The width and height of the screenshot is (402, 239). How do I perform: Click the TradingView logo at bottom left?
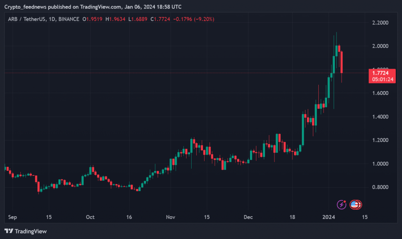(x=26, y=231)
